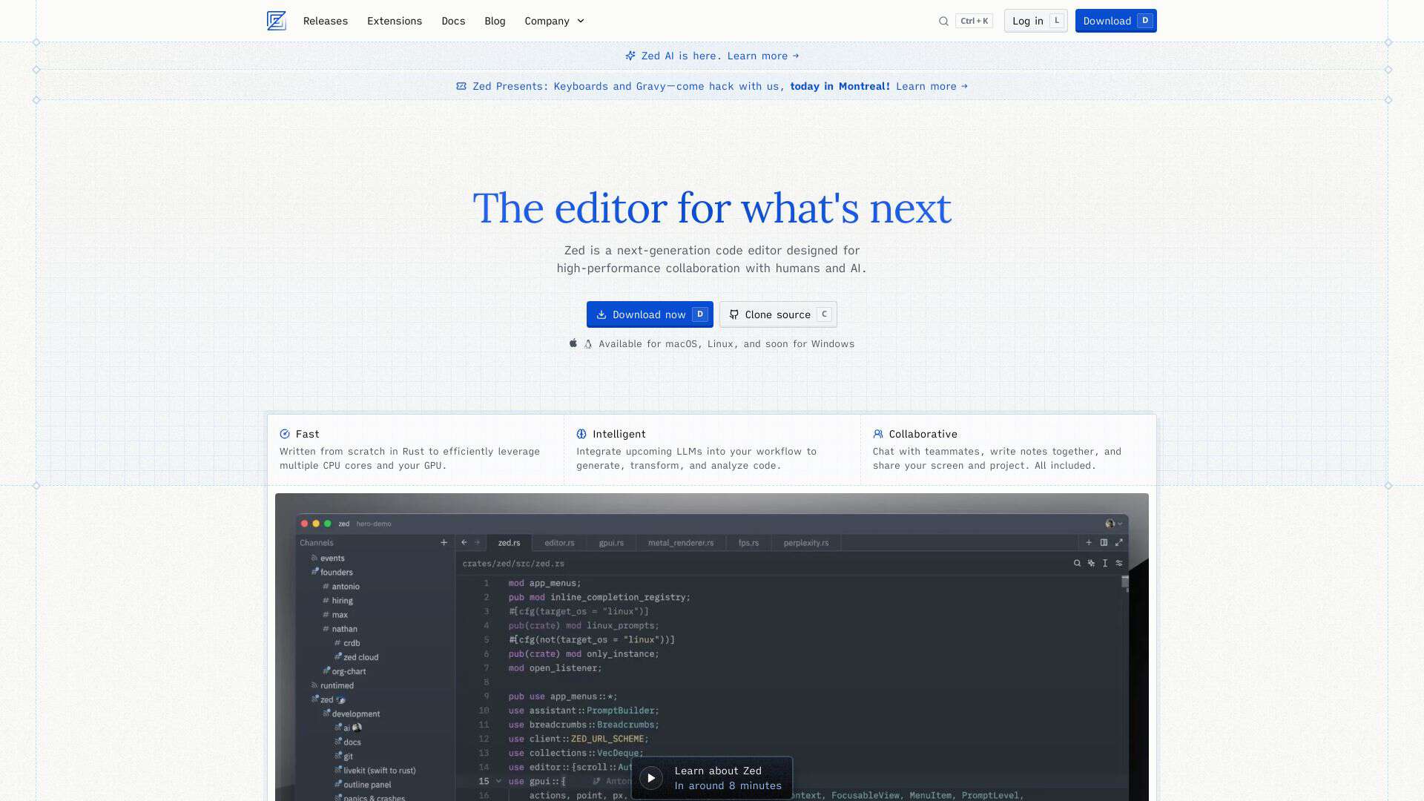Follow the Learn more link in the Zed AI banner

[757, 56]
